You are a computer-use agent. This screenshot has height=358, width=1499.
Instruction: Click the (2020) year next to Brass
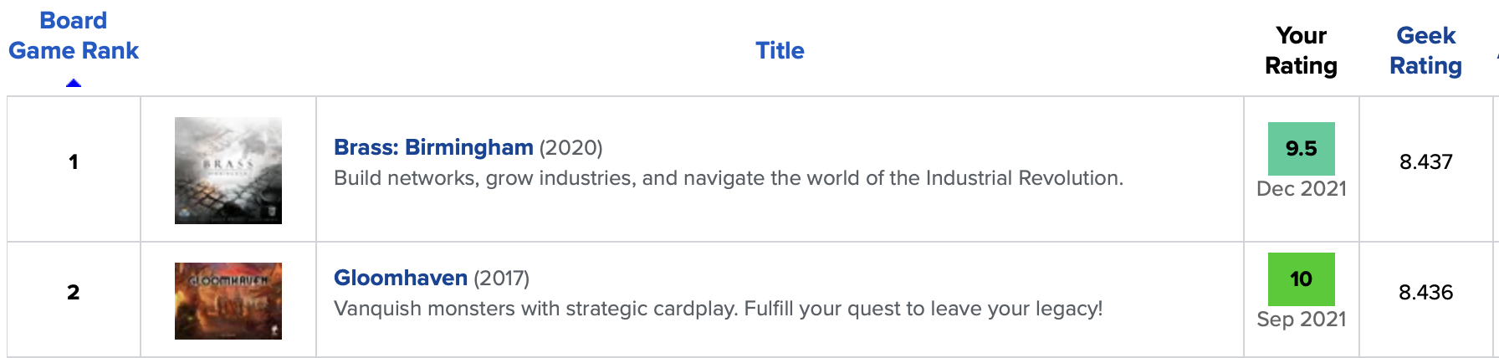pos(570,148)
